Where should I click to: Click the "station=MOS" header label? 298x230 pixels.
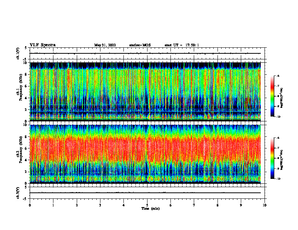pyautogui.click(x=140, y=45)
